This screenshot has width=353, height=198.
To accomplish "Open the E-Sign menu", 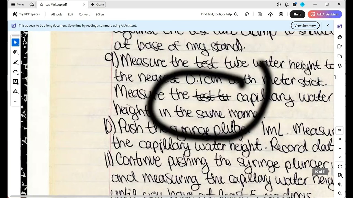I will [x=100, y=14].
